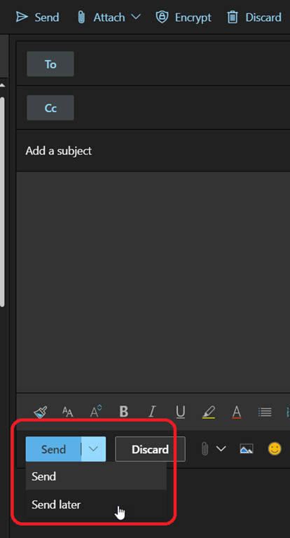
Task: Click the grow font size icon
Action: (x=96, y=411)
